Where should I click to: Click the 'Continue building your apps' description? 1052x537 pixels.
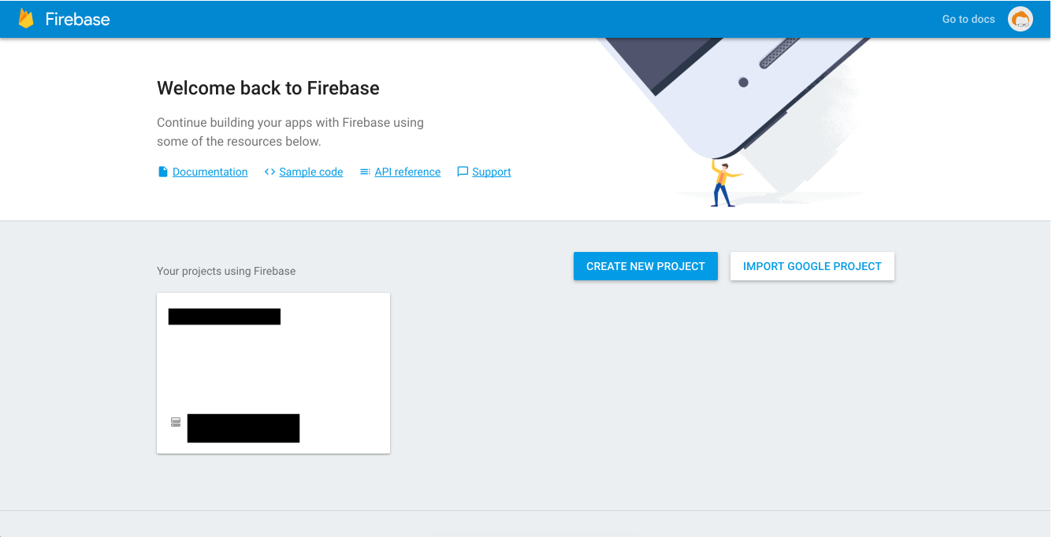coord(290,132)
